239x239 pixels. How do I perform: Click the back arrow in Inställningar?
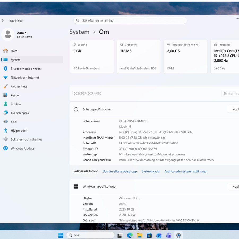[3, 20]
